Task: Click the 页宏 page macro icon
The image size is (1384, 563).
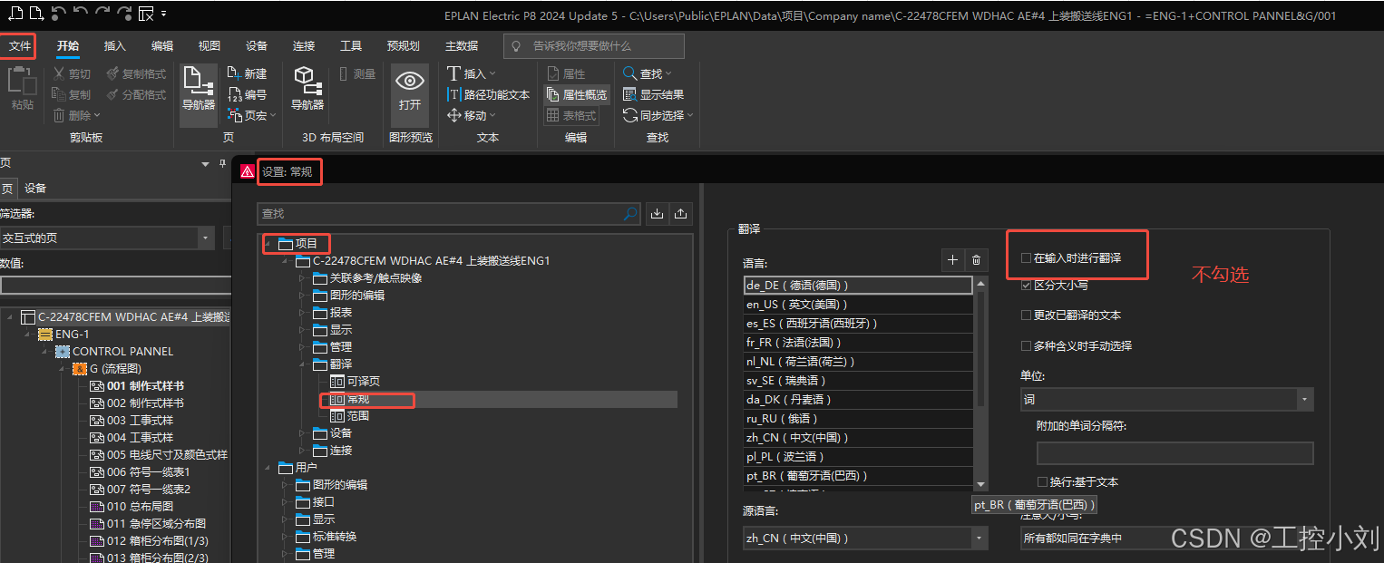Action: pyautogui.click(x=233, y=115)
